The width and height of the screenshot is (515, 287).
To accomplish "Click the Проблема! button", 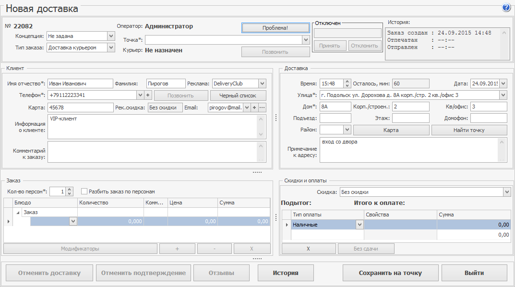I will click(275, 28).
